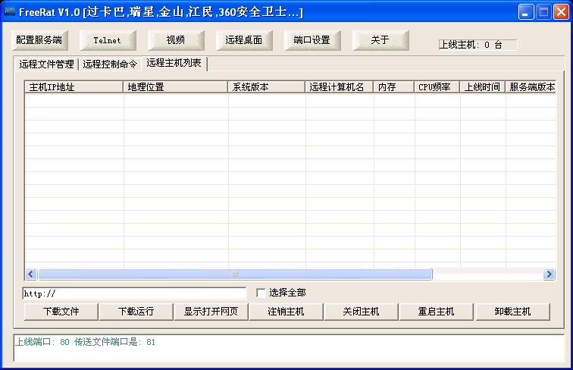Click the FreeRat title bar app icon

pos(10,11)
